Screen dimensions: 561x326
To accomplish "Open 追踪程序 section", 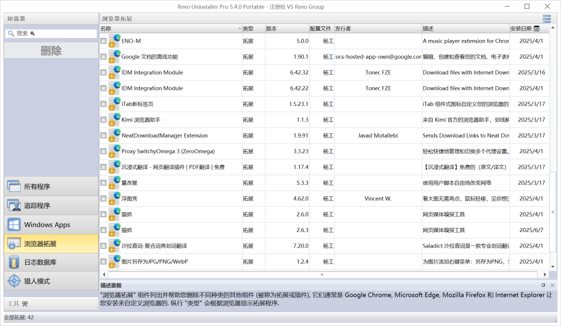I will click(51, 205).
